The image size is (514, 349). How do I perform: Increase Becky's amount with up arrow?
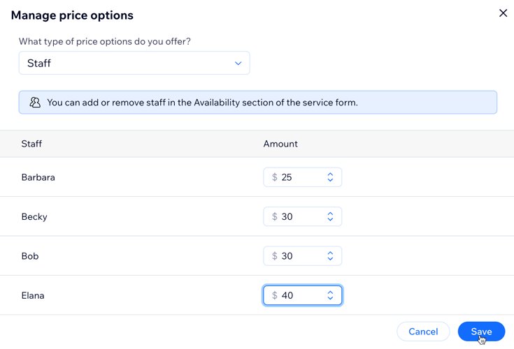point(330,214)
